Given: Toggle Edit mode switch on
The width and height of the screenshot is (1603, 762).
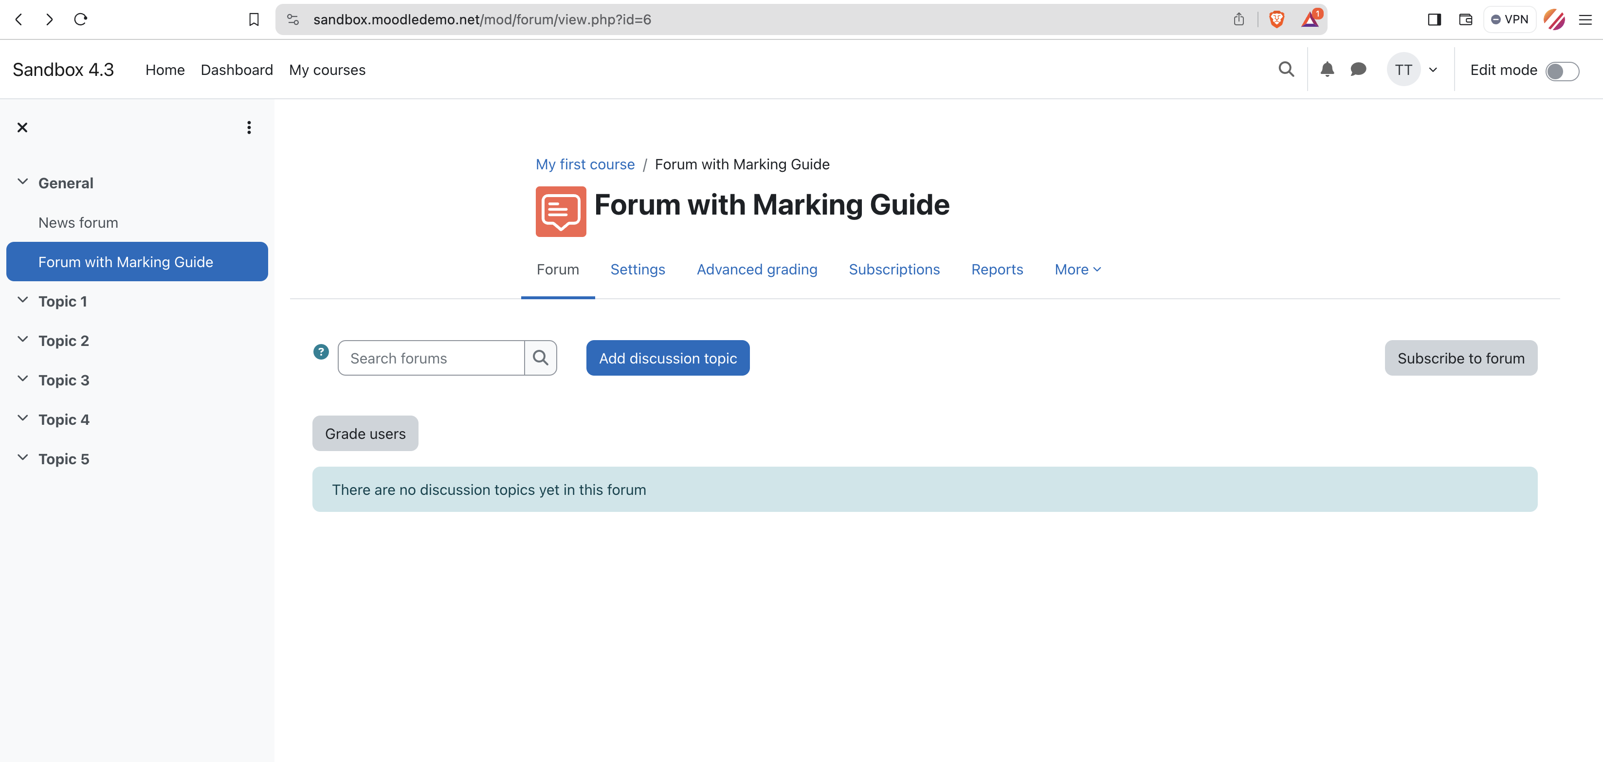Looking at the screenshot, I should pos(1562,71).
